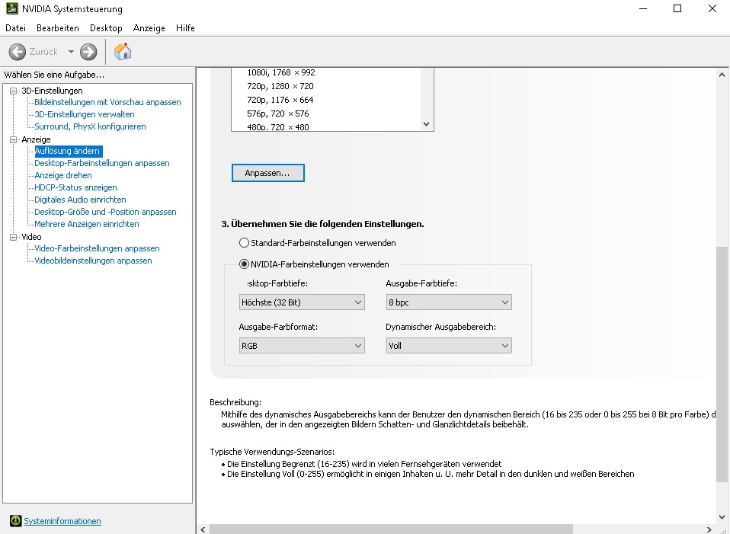Open the Datei menu
The width and height of the screenshot is (730, 534).
(x=15, y=28)
